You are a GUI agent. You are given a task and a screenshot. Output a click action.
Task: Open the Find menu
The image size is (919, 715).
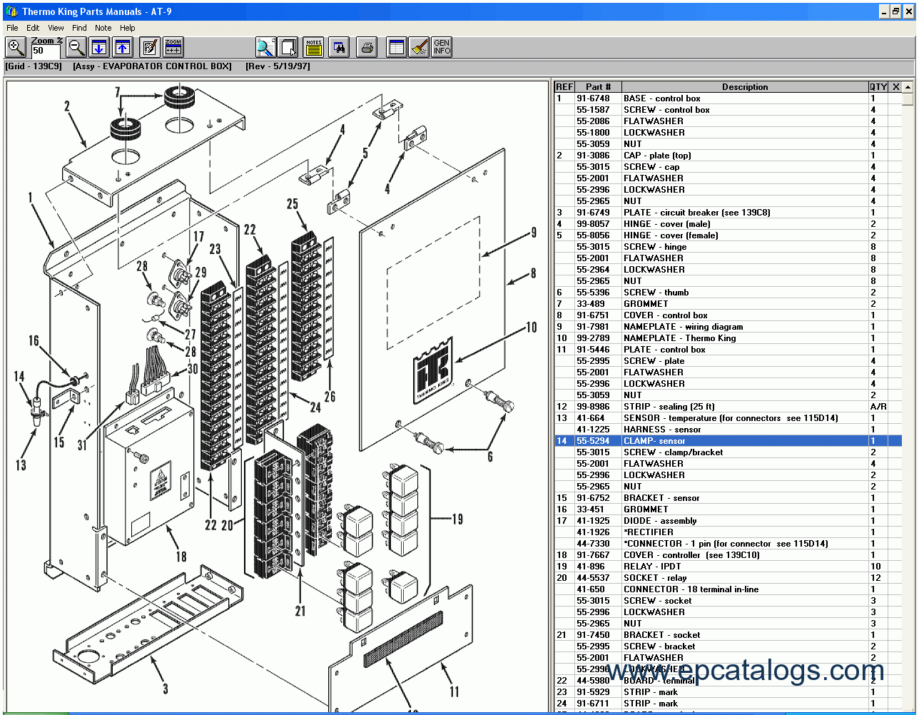point(79,28)
